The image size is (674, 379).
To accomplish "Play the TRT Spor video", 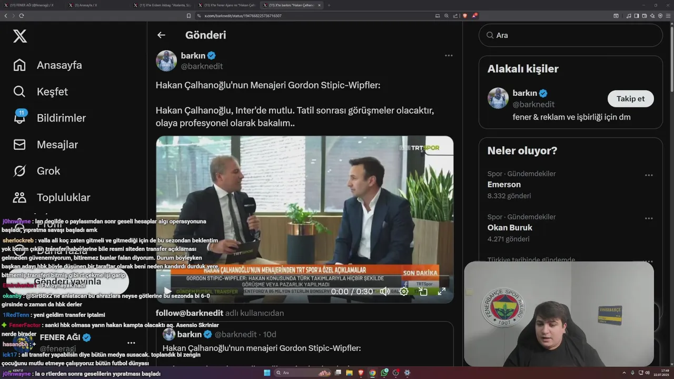I will click(167, 291).
